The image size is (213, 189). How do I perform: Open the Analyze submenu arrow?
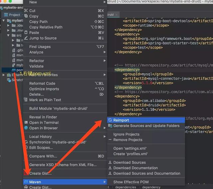tap(105, 52)
